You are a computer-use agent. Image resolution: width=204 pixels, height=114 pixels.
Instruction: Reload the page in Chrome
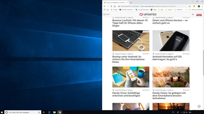click(x=111, y=6)
